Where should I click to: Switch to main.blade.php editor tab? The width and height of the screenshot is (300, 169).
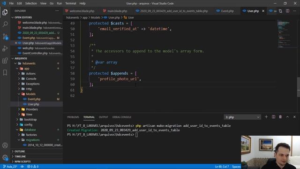[x=117, y=11]
